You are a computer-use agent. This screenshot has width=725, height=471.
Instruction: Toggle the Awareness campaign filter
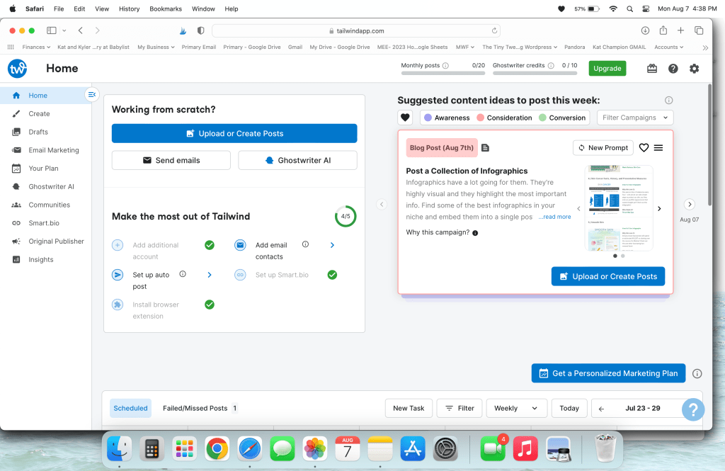(x=446, y=118)
